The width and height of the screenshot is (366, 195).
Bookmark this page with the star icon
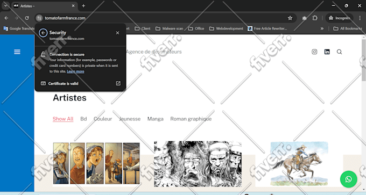pyautogui.click(x=290, y=18)
